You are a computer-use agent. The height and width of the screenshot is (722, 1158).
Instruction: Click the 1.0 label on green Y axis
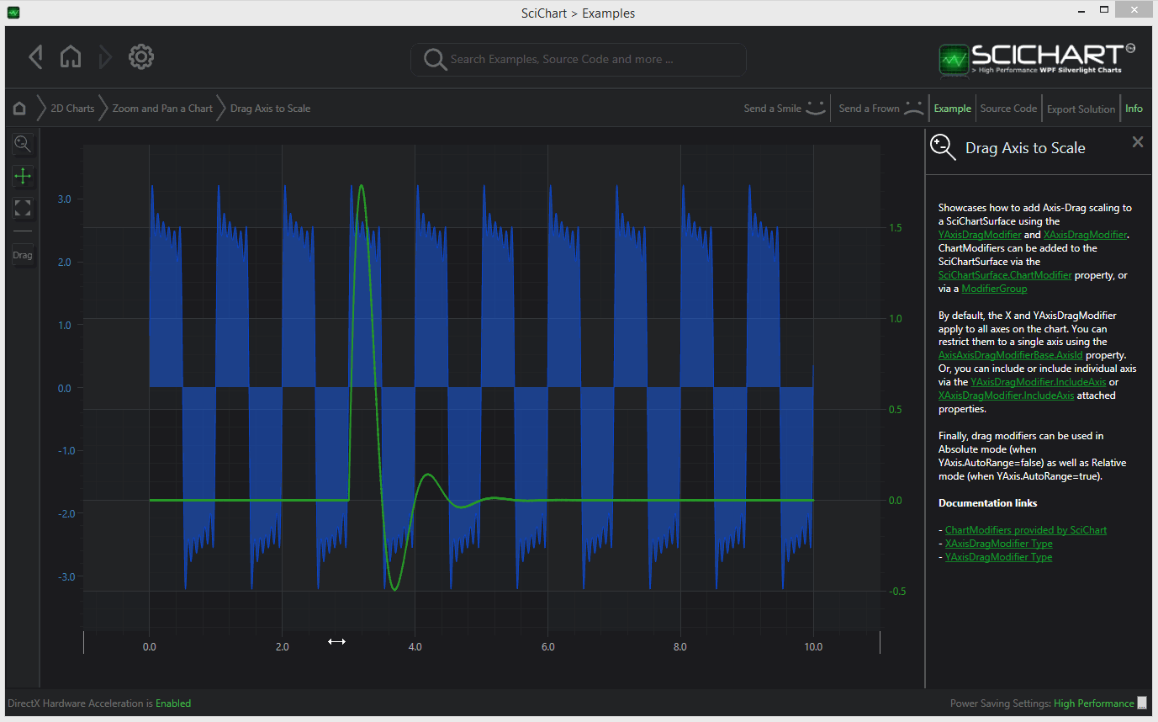coord(896,319)
